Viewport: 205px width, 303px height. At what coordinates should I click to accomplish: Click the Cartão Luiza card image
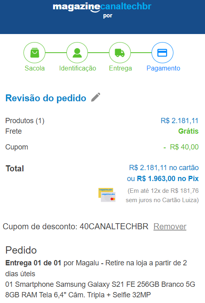[x=107, y=195]
